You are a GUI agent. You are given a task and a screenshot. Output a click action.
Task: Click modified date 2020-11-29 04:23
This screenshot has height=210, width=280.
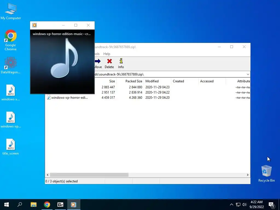(x=157, y=87)
